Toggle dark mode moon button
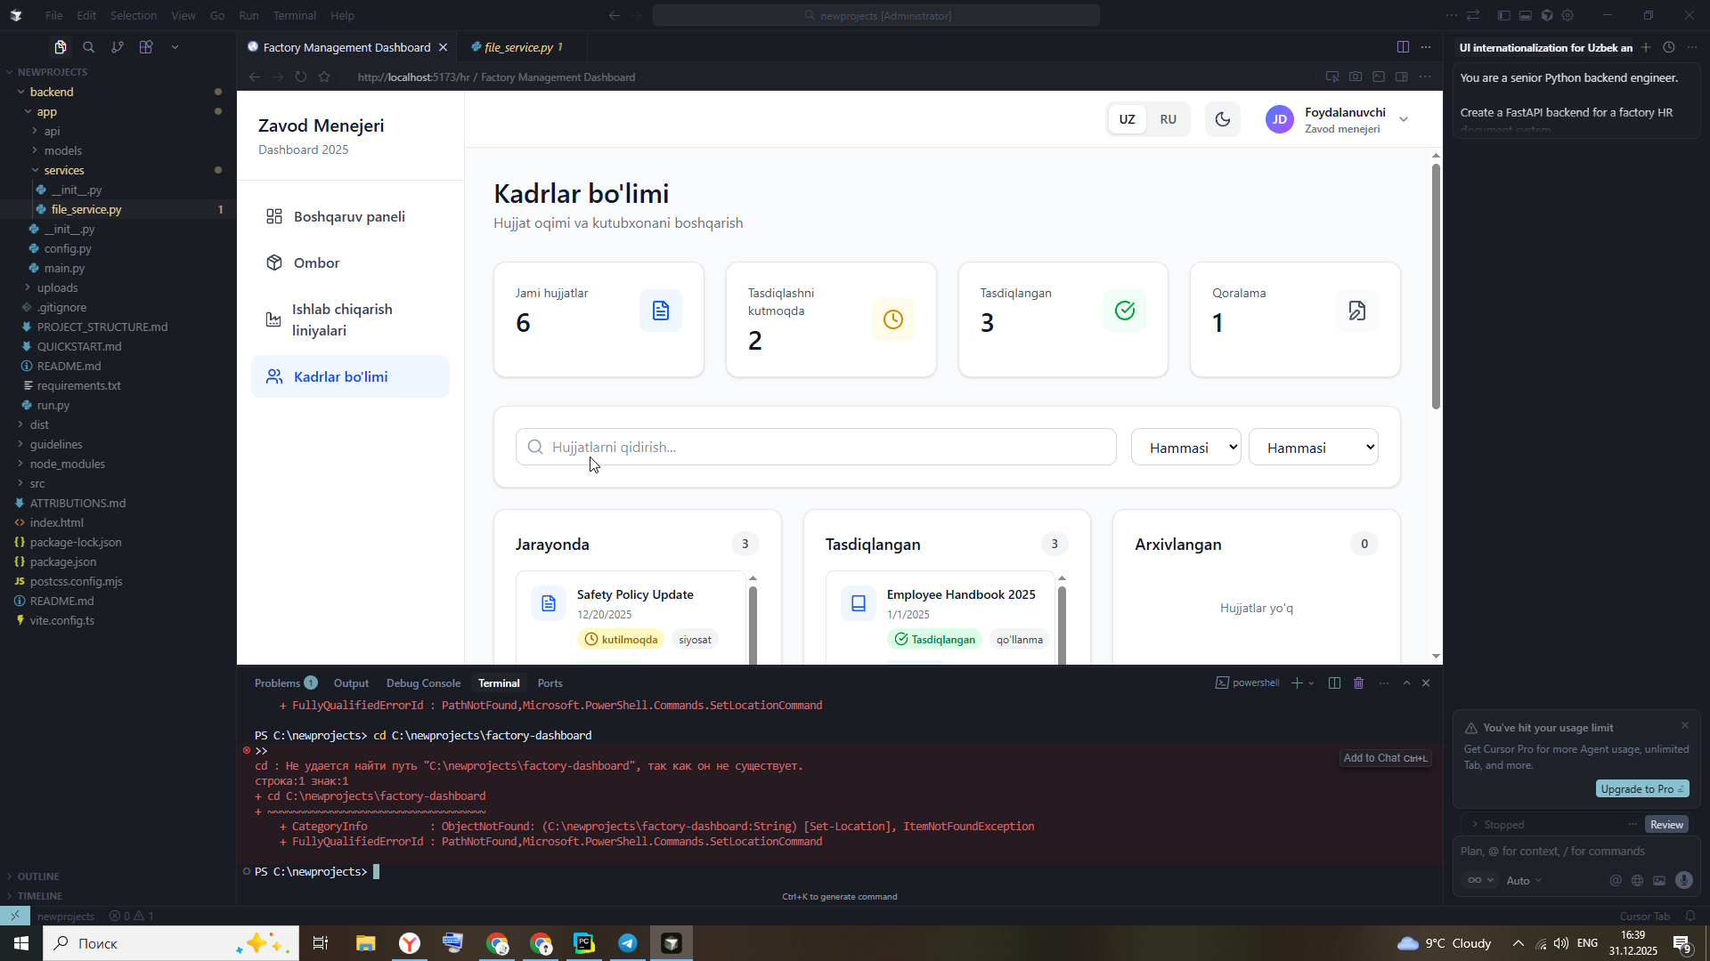The width and height of the screenshot is (1710, 961). [1222, 119]
